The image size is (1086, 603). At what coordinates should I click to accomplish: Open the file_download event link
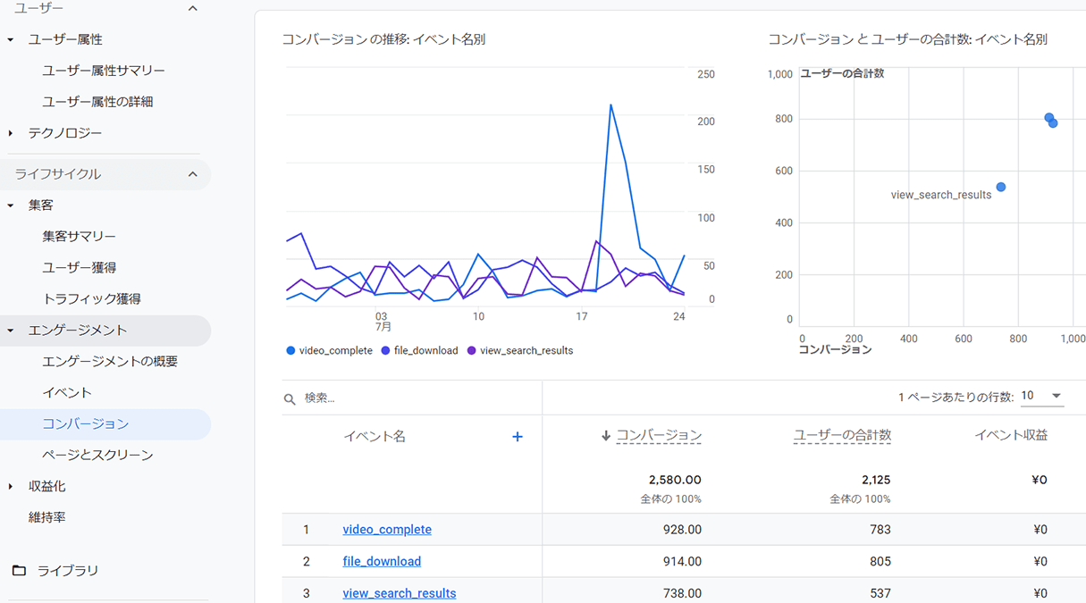tap(382, 562)
